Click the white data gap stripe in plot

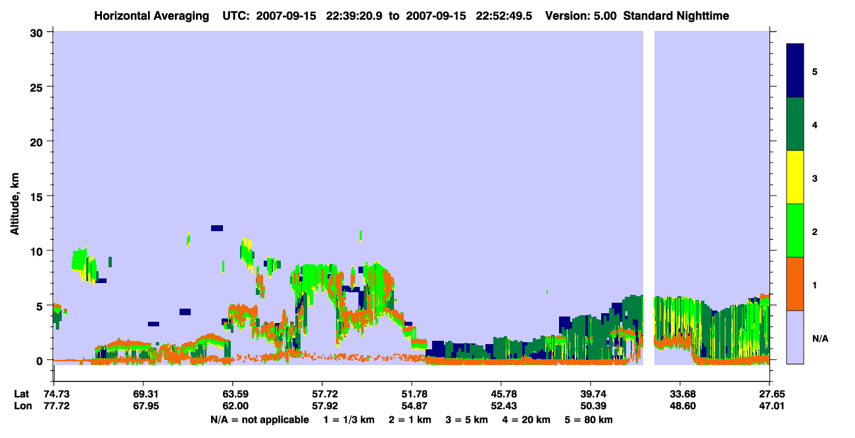[x=648, y=198]
